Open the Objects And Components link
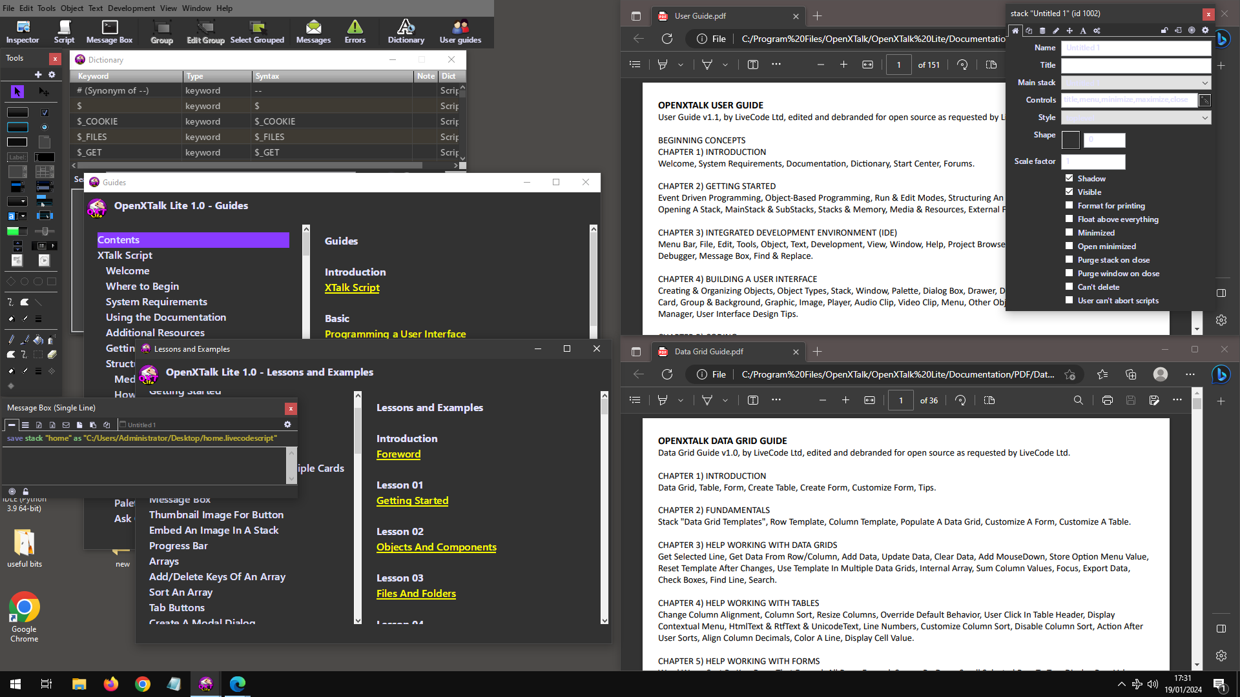Image resolution: width=1240 pixels, height=697 pixels. (437, 547)
